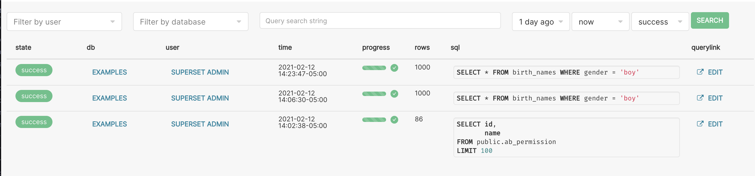Click the open-query icon for ab_permission query
This screenshot has height=176, width=755.
click(x=700, y=124)
